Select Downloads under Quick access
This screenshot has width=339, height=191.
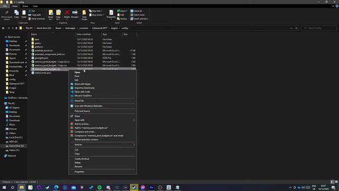coord(14,46)
